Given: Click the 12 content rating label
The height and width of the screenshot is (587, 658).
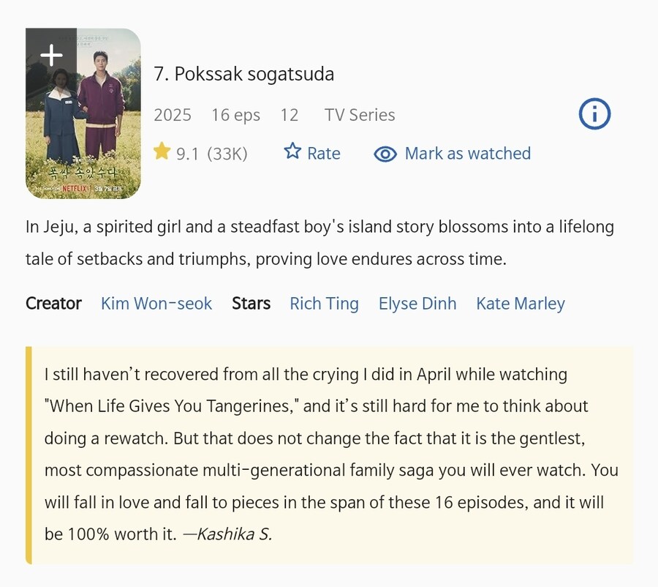Looking at the screenshot, I should tap(290, 114).
